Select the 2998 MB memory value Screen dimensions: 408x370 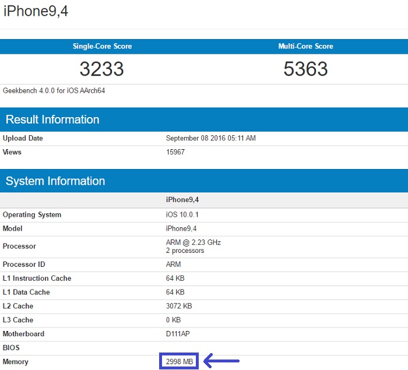[180, 361]
